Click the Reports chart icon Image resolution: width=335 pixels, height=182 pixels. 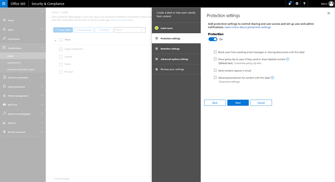(4, 123)
